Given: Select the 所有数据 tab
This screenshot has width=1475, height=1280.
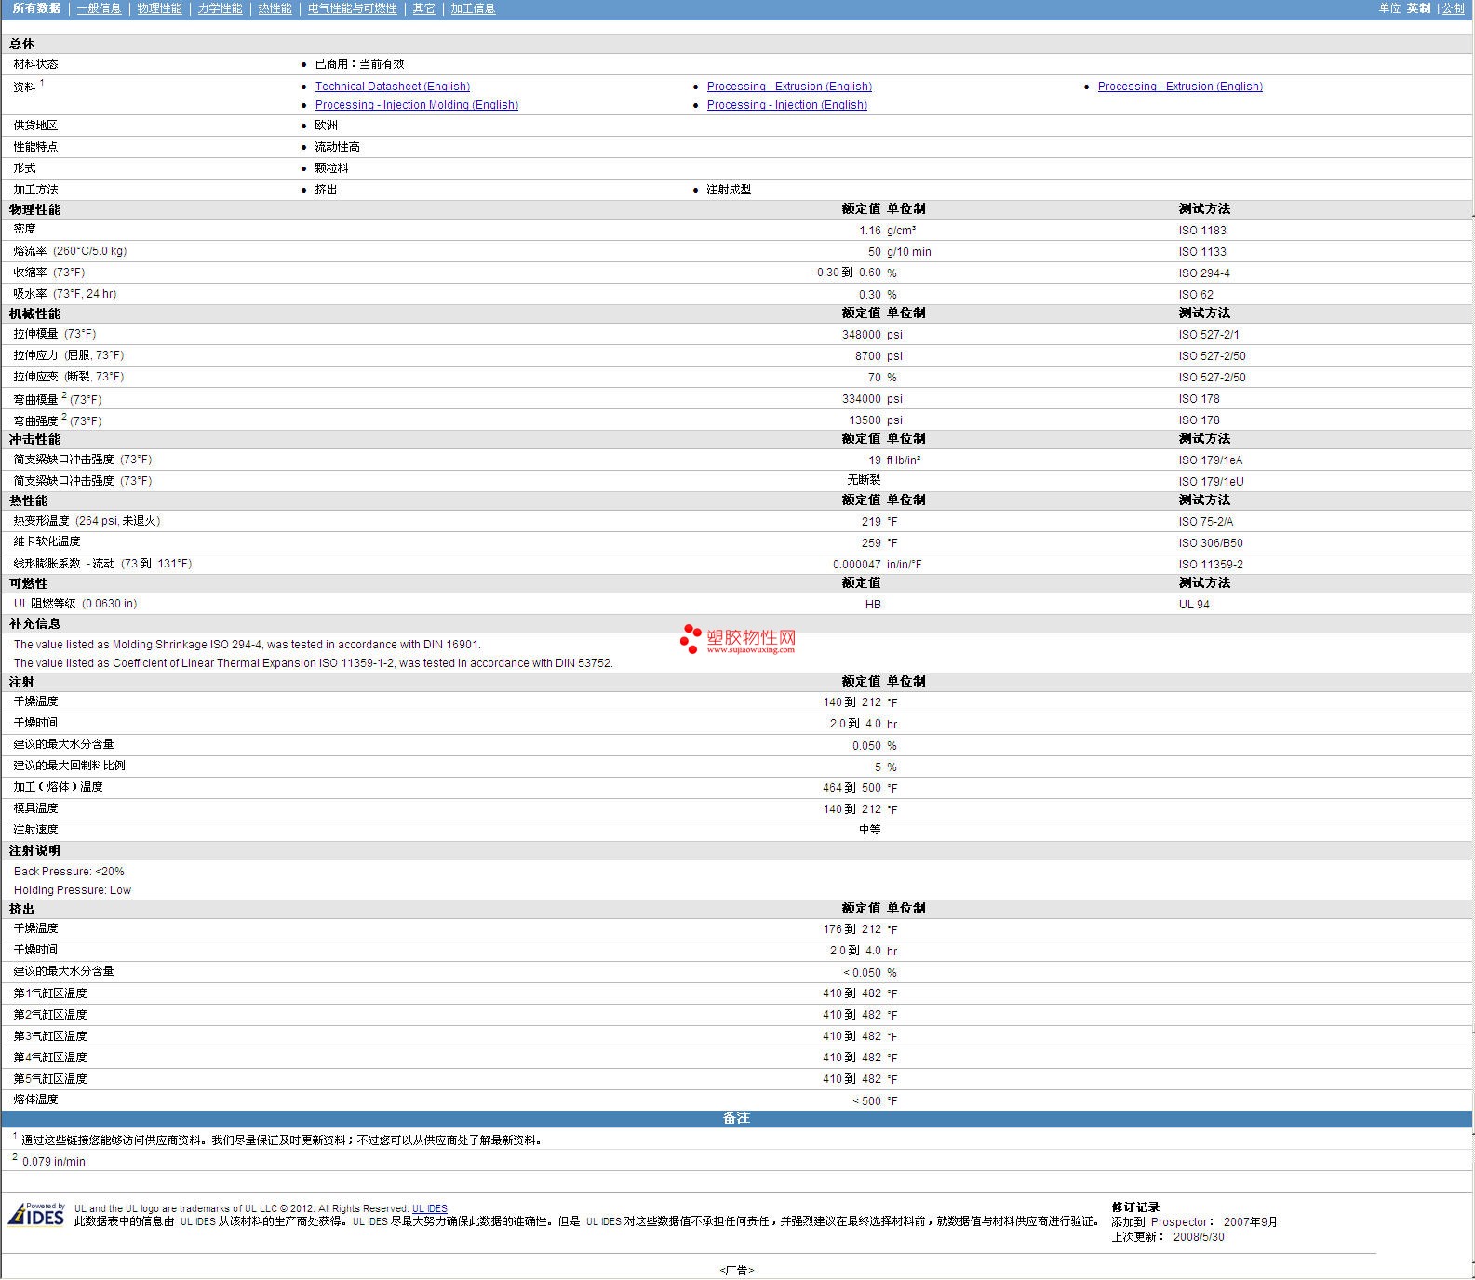Looking at the screenshot, I should point(36,8).
